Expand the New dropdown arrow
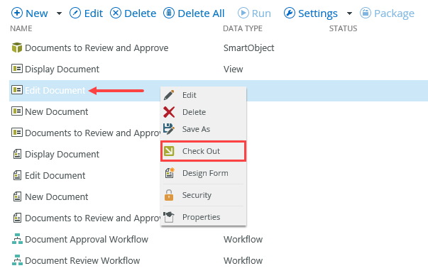The image size is (428, 278). pos(59,13)
